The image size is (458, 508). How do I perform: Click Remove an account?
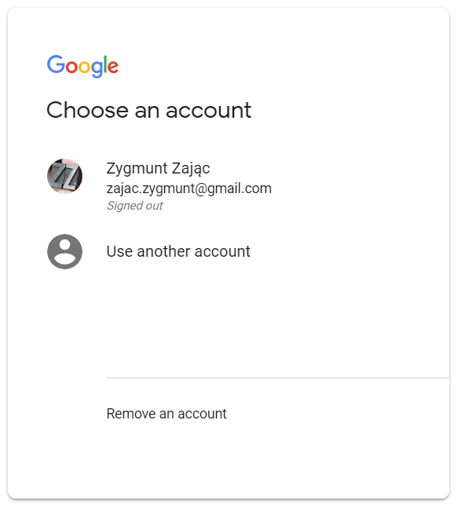[167, 414]
